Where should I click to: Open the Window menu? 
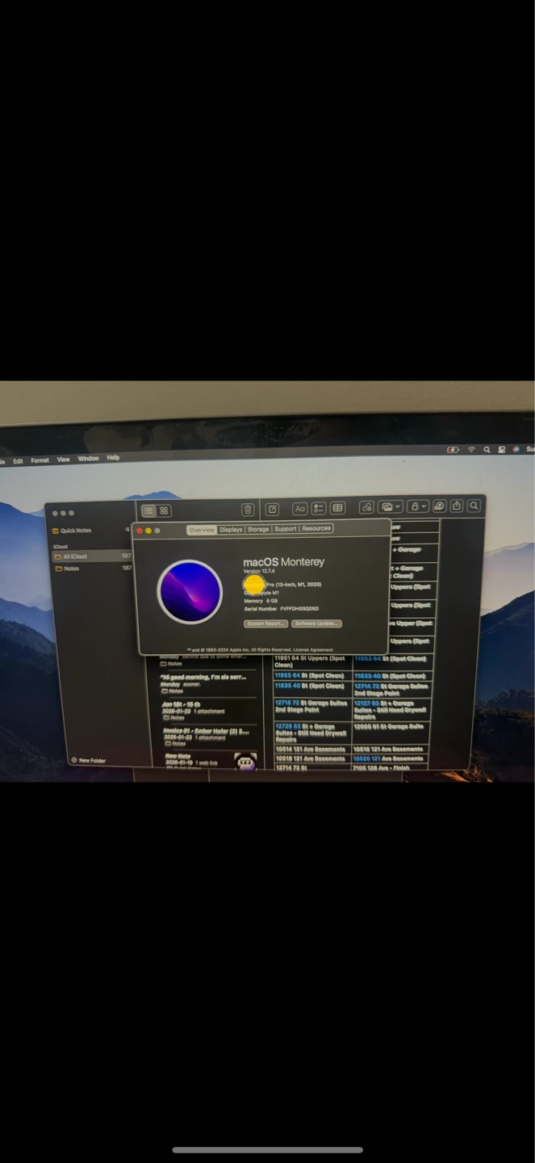tap(88, 459)
